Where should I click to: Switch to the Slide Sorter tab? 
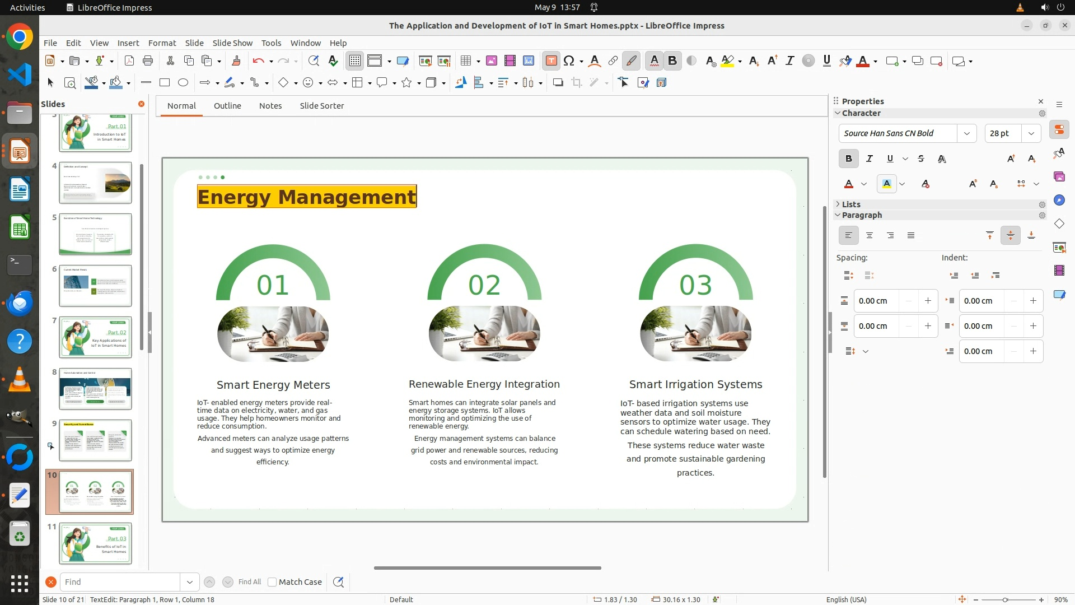(x=321, y=106)
